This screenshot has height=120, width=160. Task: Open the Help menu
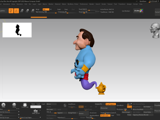141,4
